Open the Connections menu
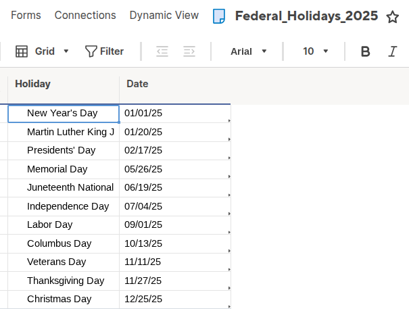This screenshot has width=409, height=309. point(85,15)
